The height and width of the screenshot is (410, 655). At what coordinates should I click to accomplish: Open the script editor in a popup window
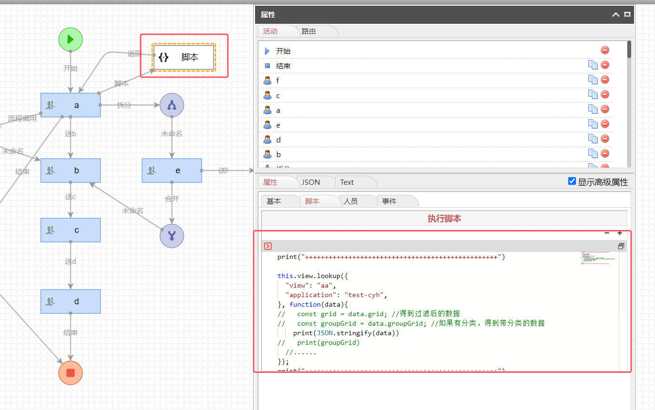point(621,246)
